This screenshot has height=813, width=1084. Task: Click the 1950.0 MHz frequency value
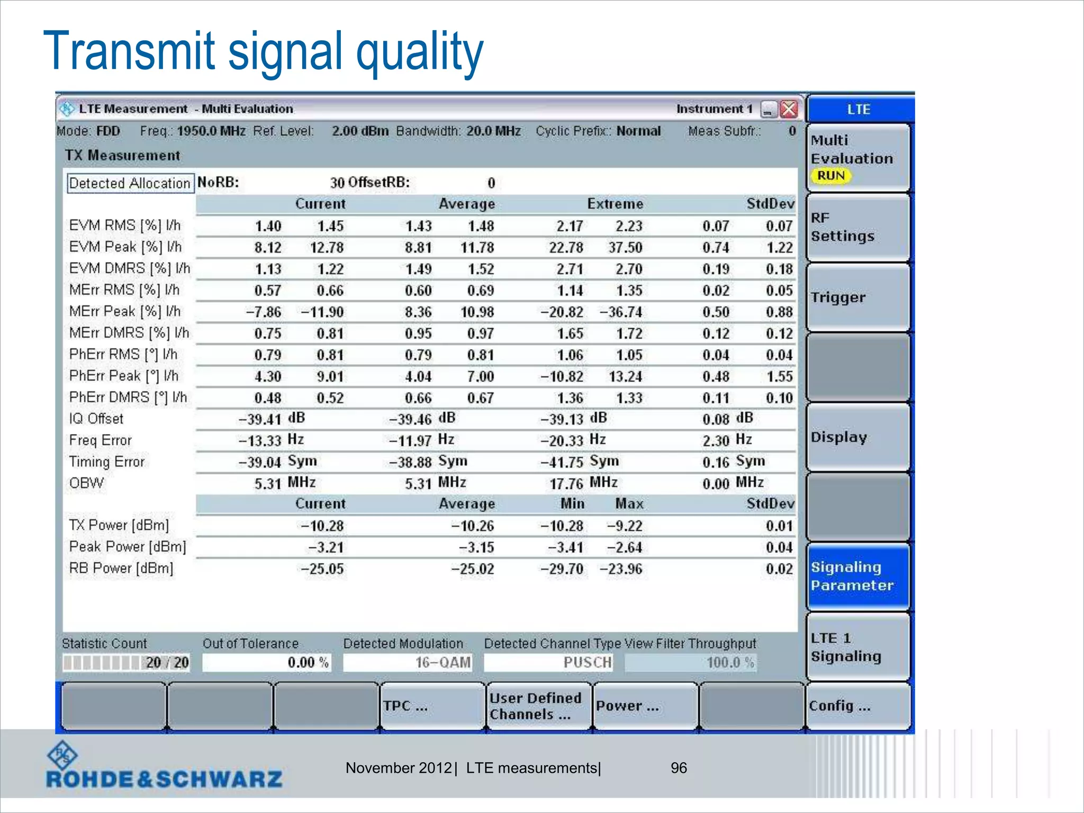[x=211, y=131]
